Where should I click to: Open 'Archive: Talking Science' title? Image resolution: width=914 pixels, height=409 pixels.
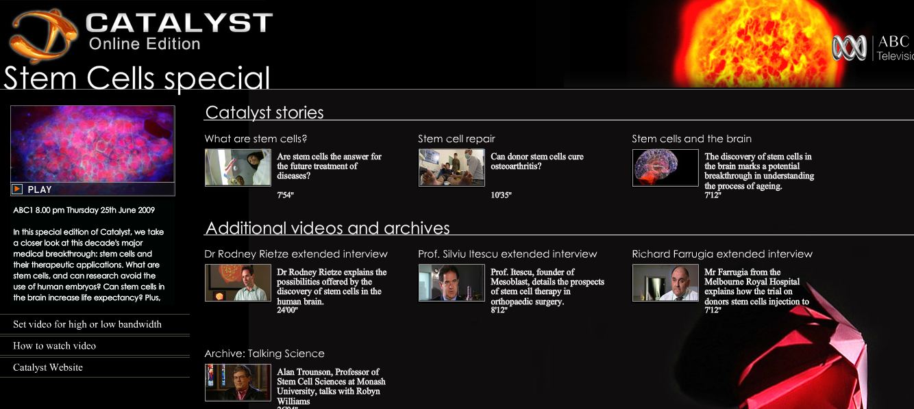pos(264,354)
